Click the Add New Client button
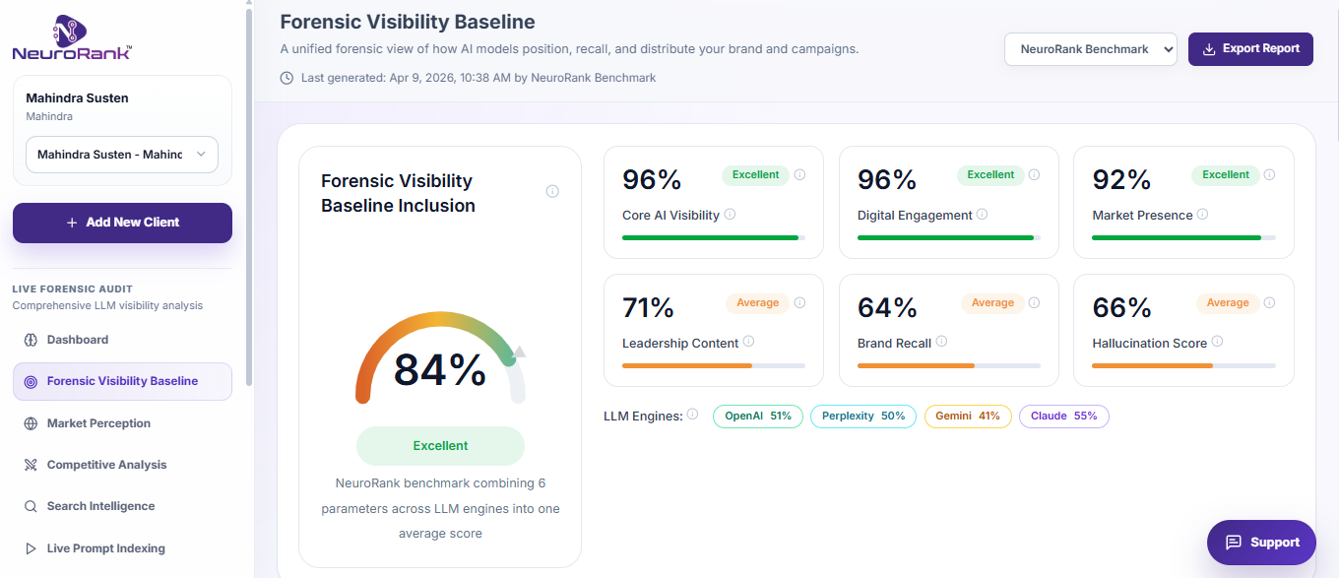This screenshot has height=578, width=1339. [x=122, y=223]
